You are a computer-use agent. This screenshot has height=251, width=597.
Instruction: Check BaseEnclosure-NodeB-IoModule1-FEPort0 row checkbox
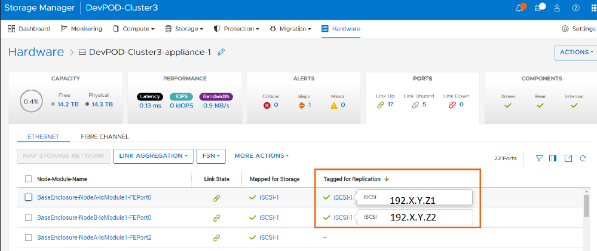coord(29,218)
